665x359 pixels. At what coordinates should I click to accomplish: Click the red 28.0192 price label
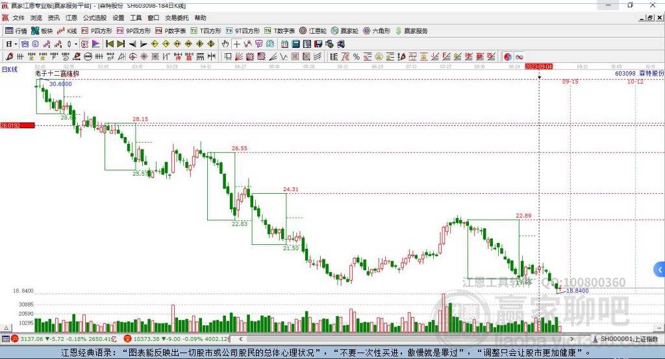(18, 125)
